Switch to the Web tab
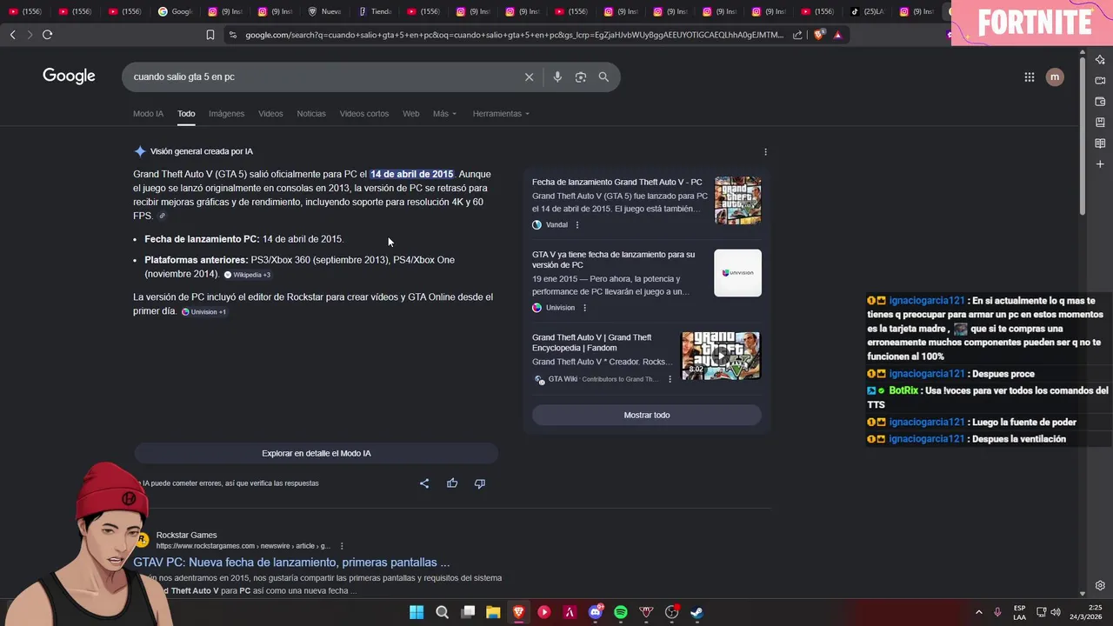Screen dimensions: 1113x626 (x=410, y=114)
